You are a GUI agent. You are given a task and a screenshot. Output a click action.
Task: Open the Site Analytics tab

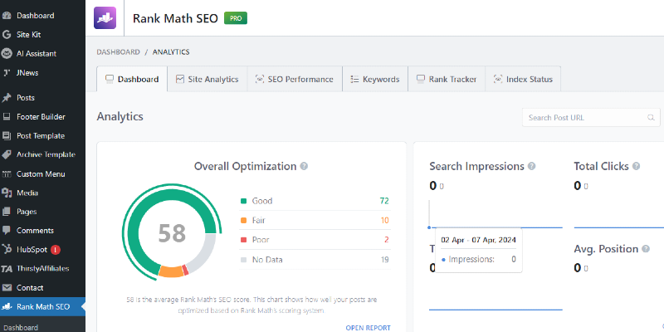click(207, 79)
